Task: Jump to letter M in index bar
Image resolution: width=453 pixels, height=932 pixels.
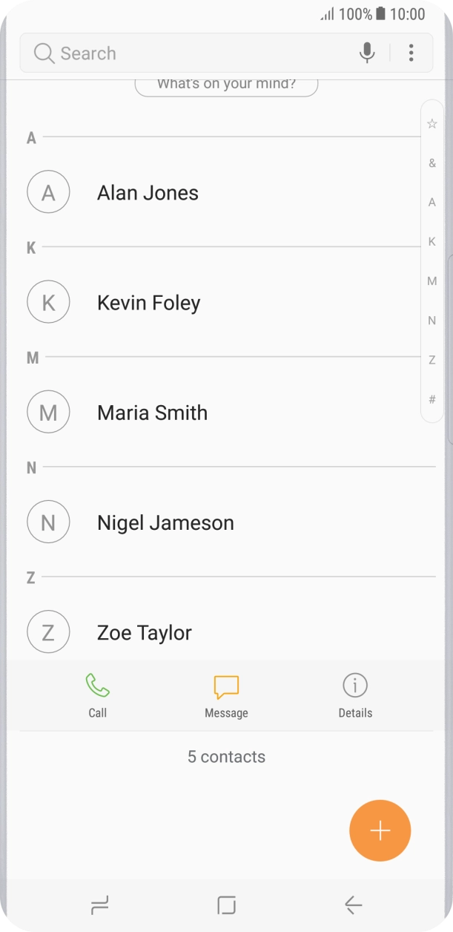Action: click(432, 281)
